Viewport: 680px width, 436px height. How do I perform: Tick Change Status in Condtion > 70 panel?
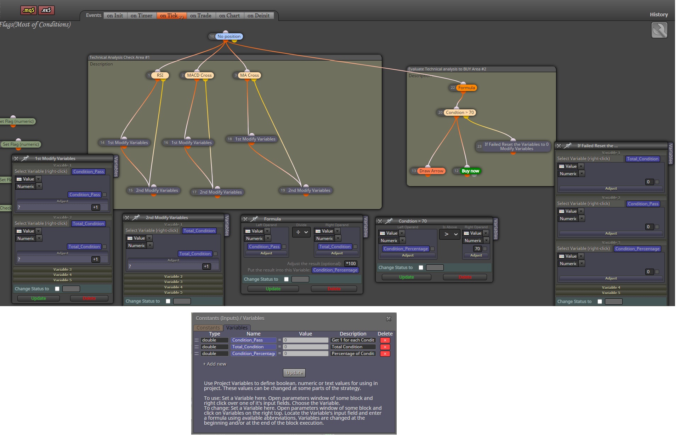[x=421, y=268]
